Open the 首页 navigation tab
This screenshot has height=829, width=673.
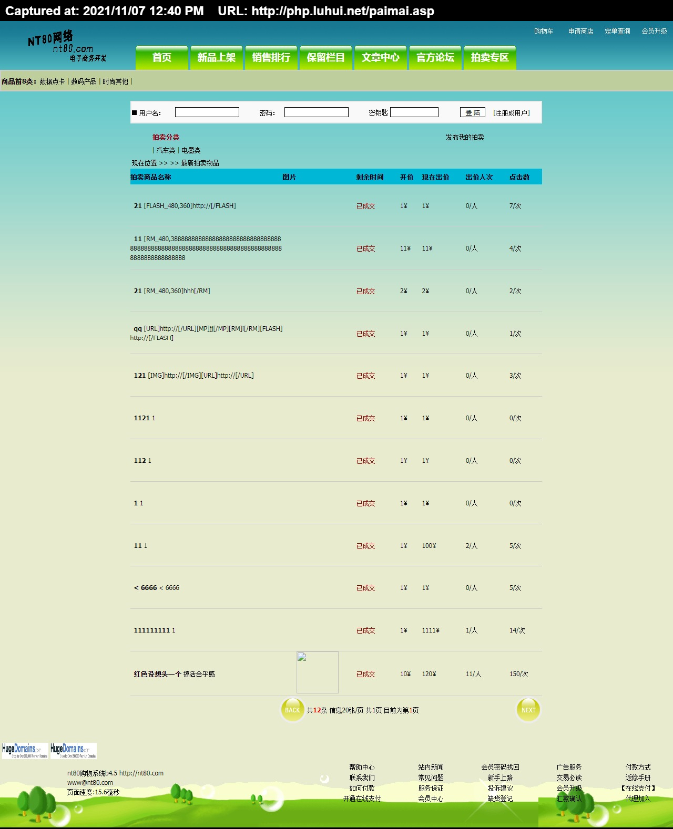tap(162, 58)
